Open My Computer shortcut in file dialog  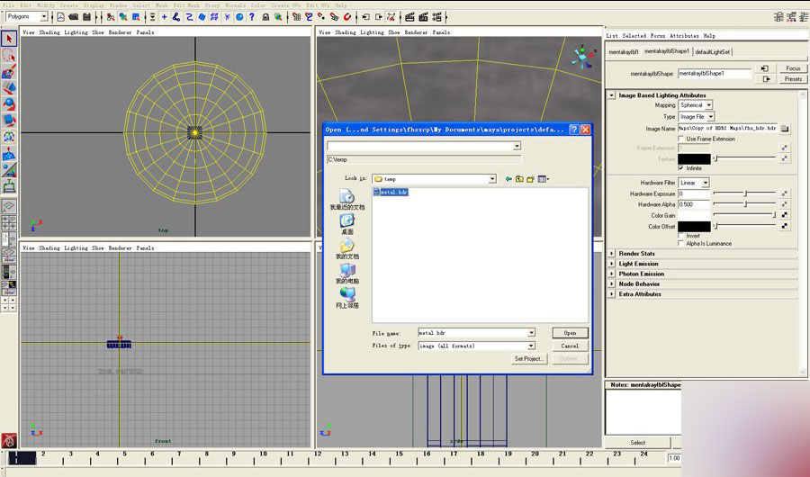coord(347,272)
